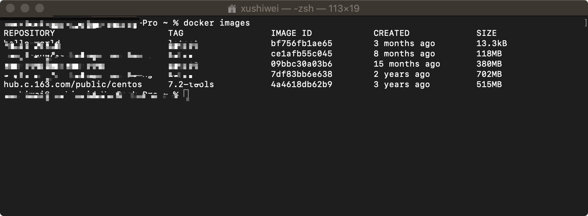Viewport: 588px width, 216px height.
Task: Select the 13.3kB size value
Action: click(x=492, y=43)
